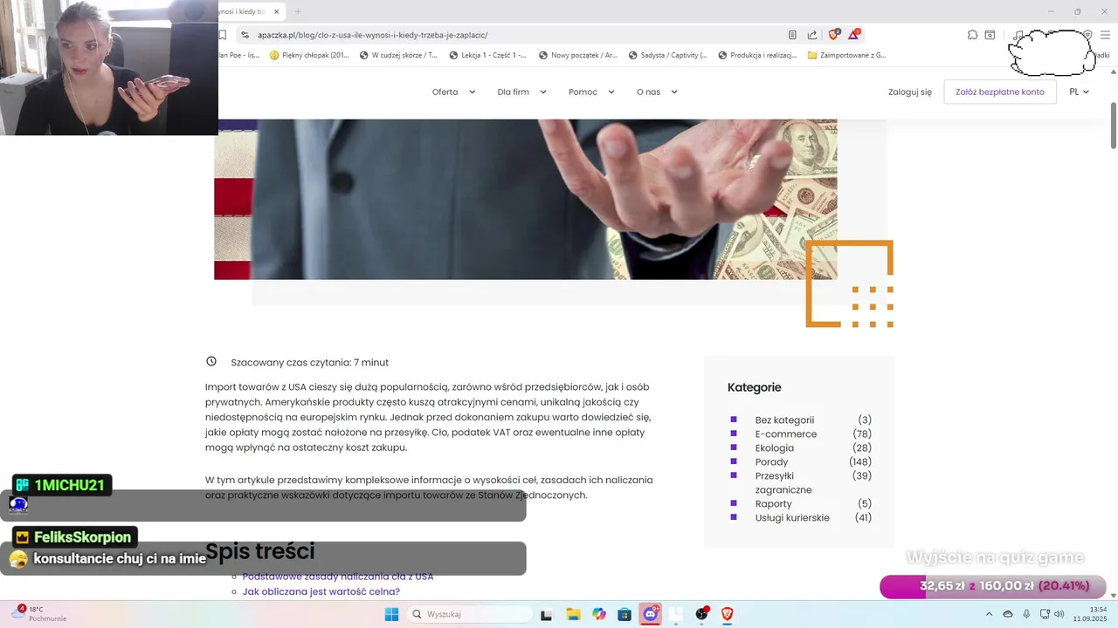Open the Raporty category
This screenshot has height=628, width=1118.
773,503
